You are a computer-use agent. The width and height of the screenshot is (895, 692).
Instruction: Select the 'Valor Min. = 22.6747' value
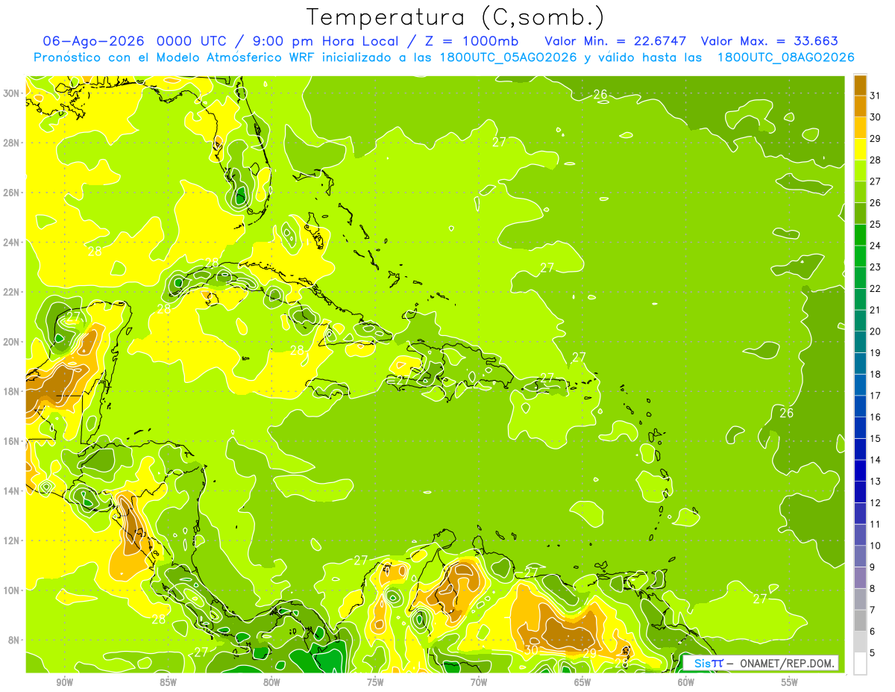[x=615, y=41]
